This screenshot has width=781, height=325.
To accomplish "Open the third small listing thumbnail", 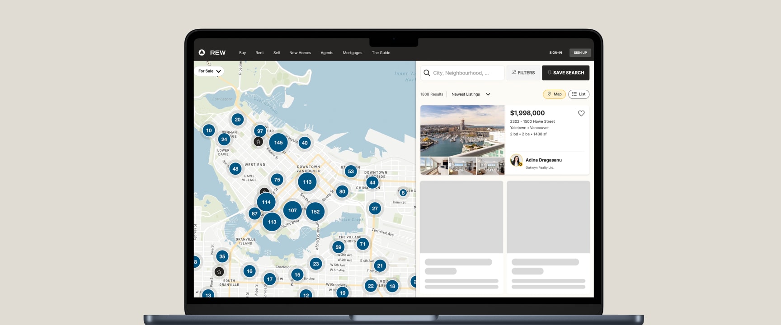I will 491,166.
